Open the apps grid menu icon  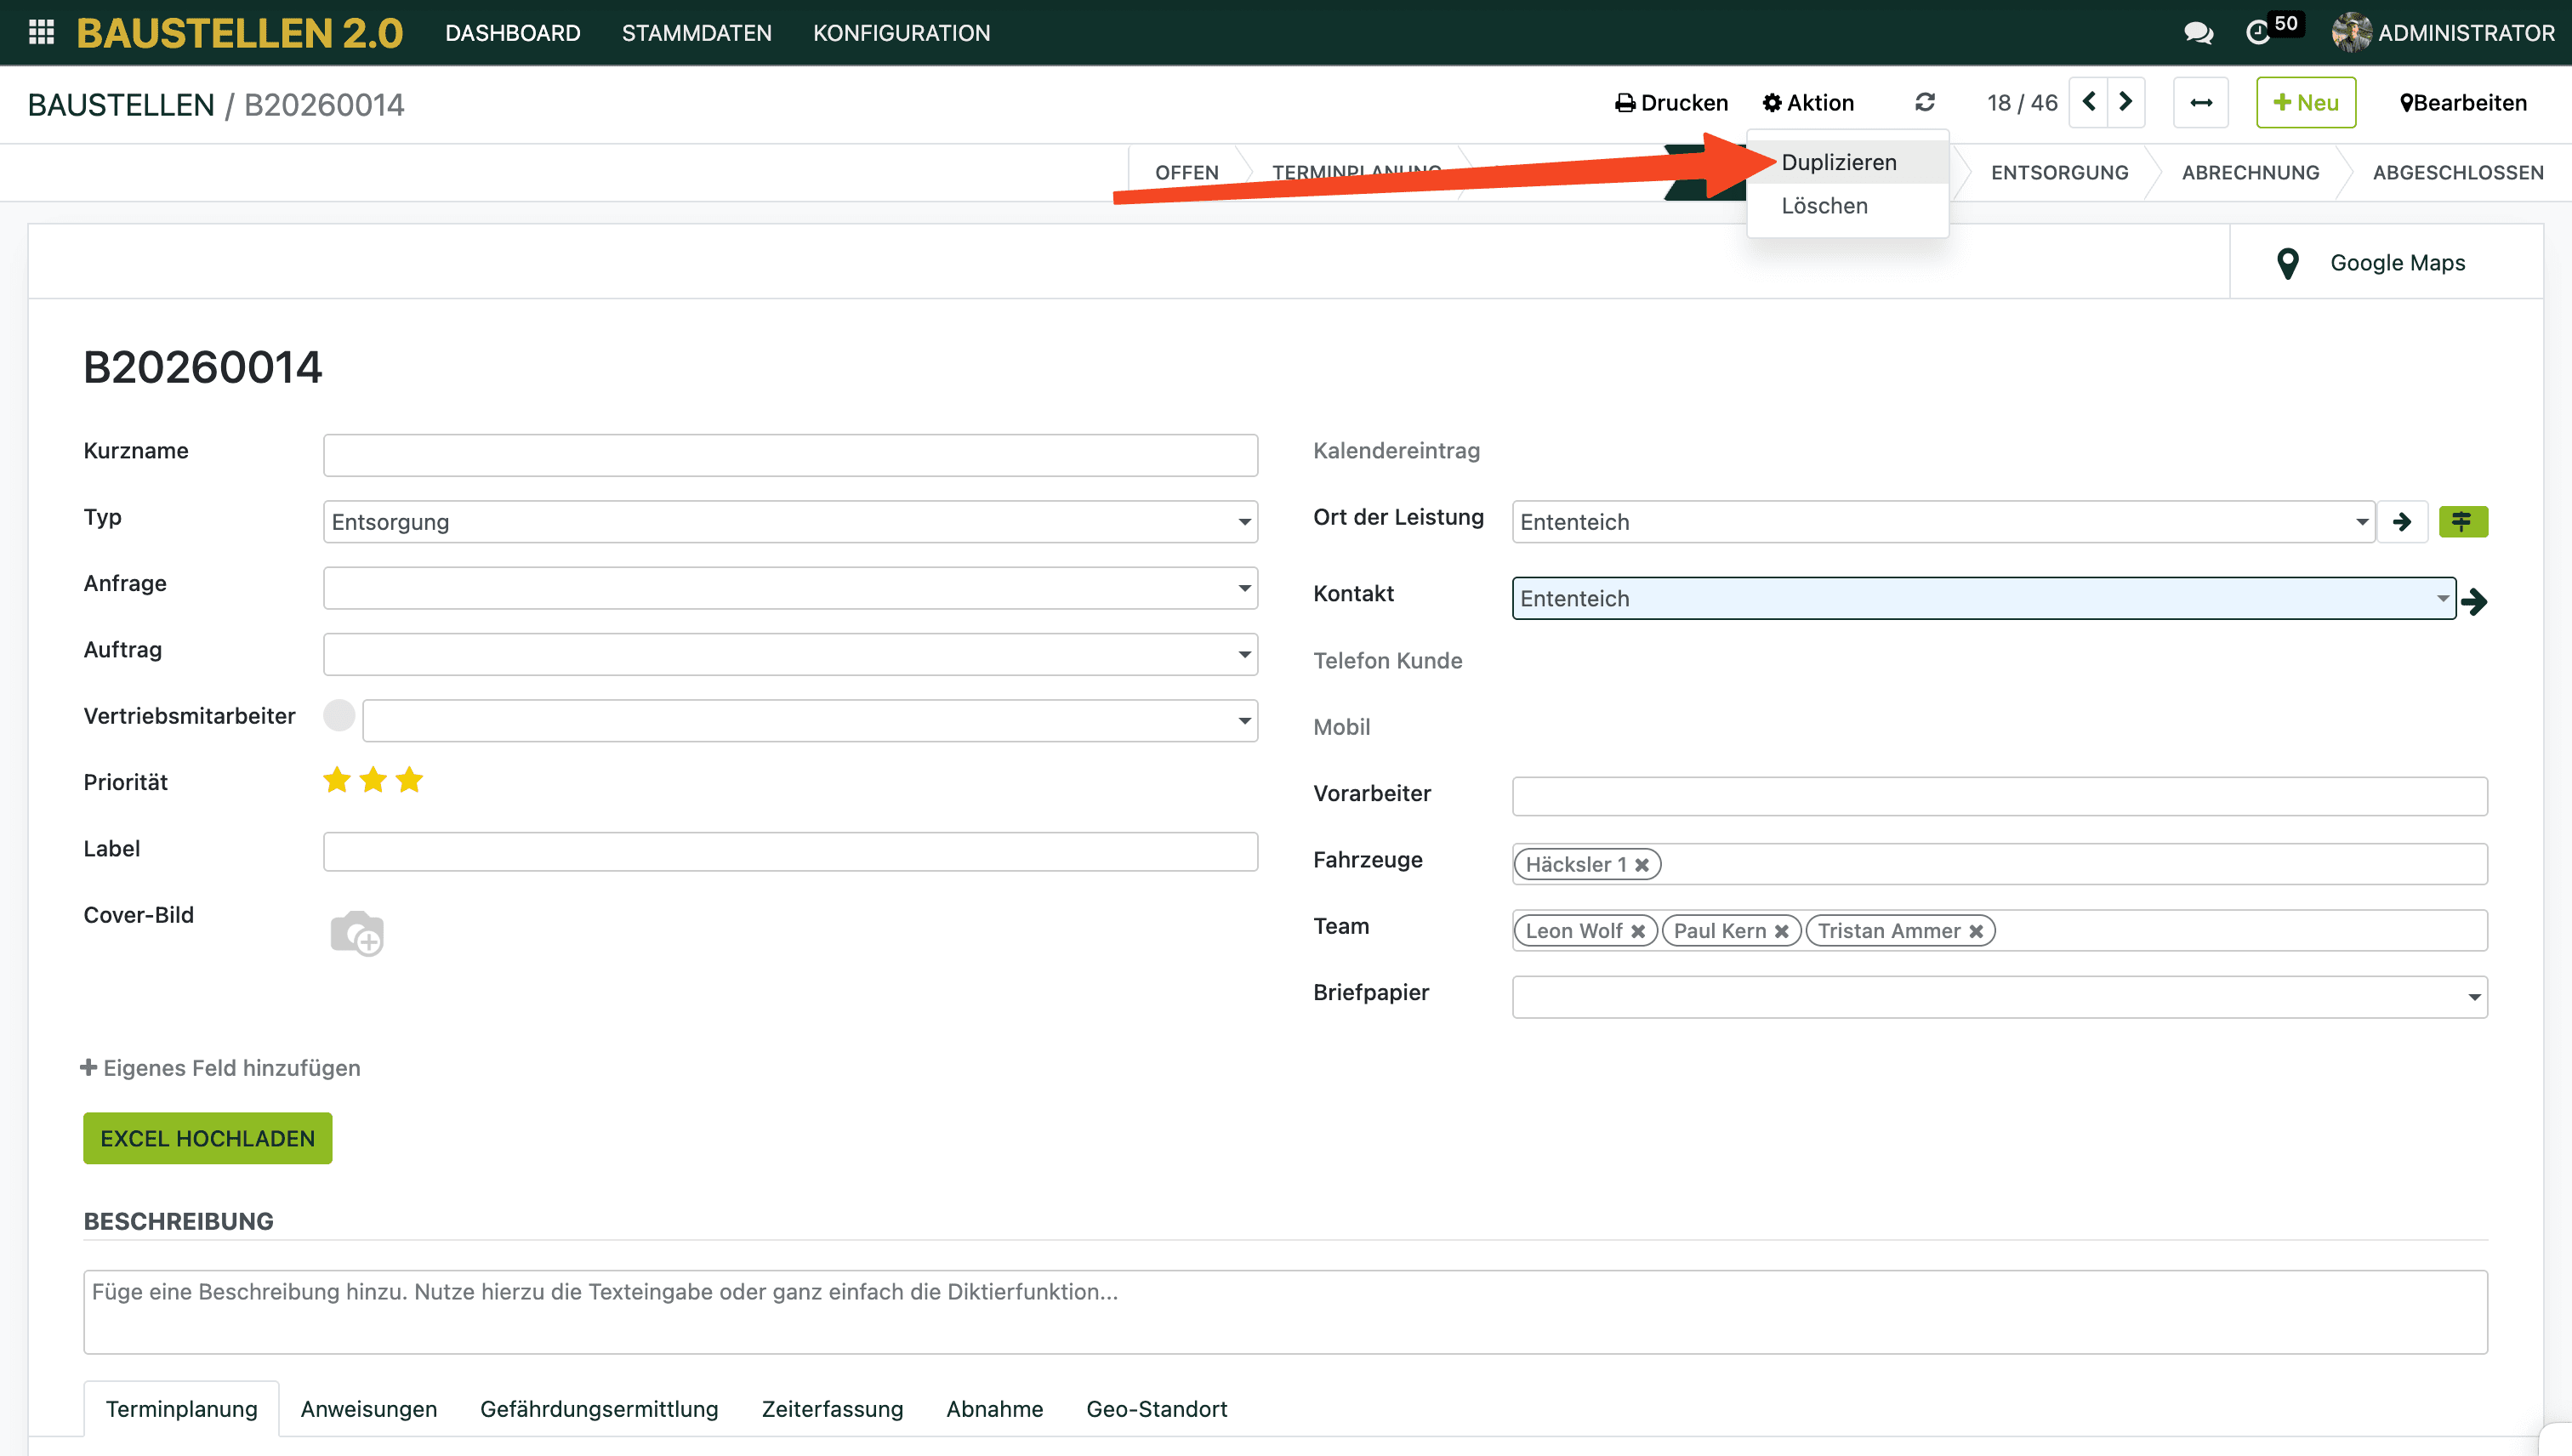[41, 32]
